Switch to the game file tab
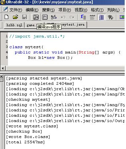Viewport: 126px width, 149px height. pos(31,25)
